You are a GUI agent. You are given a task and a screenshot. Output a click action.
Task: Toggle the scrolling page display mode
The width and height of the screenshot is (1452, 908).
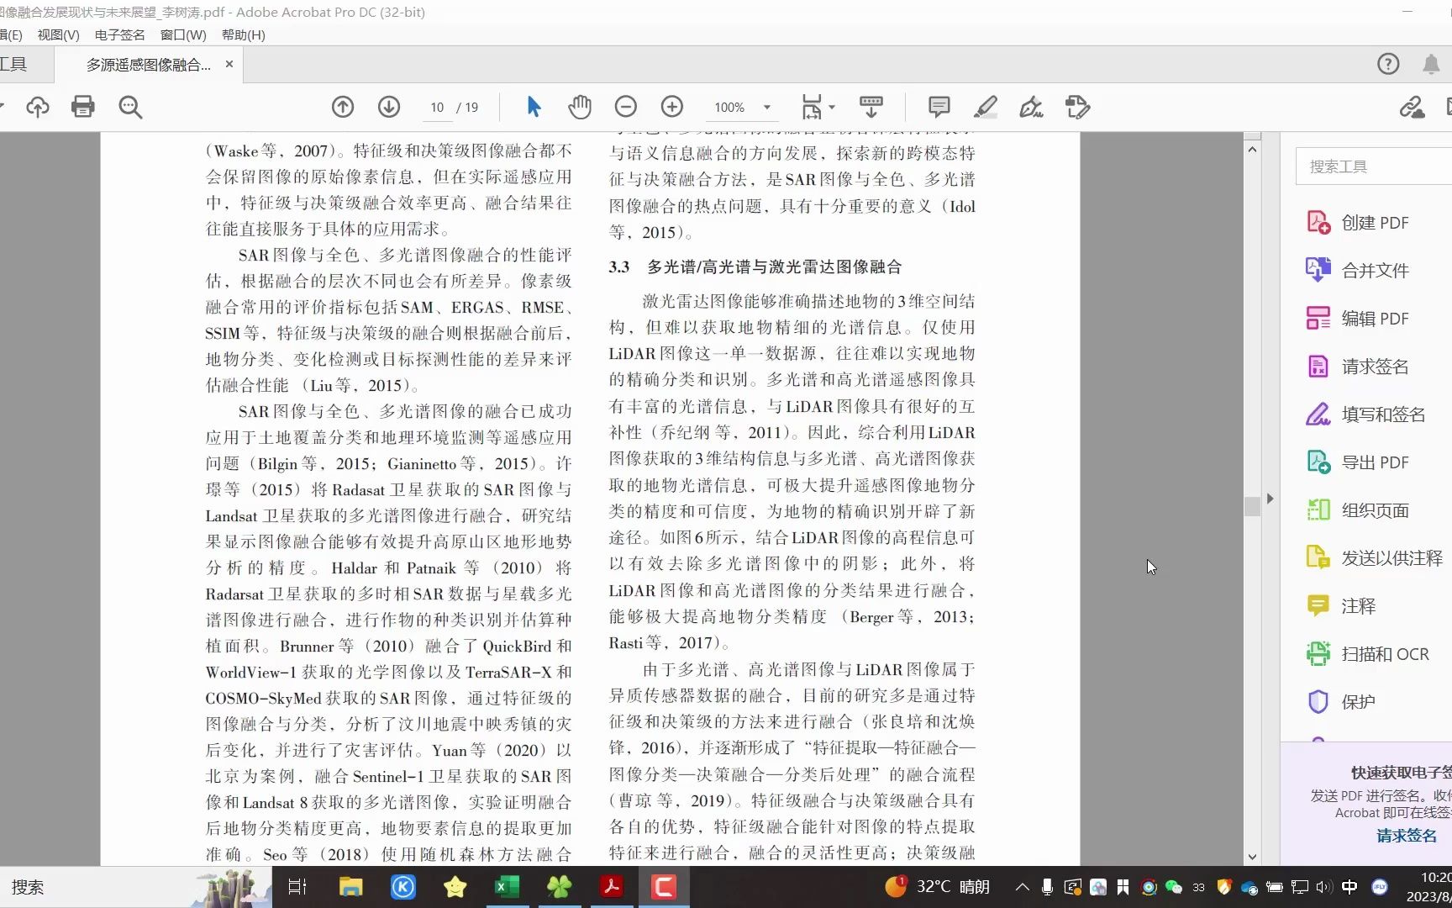click(x=870, y=107)
